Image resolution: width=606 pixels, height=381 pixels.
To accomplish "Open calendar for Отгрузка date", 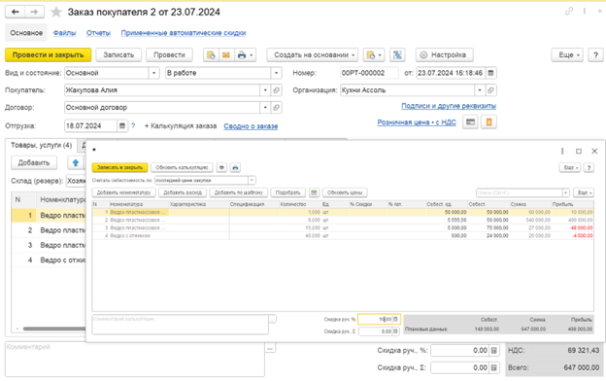I will (122, 125).
